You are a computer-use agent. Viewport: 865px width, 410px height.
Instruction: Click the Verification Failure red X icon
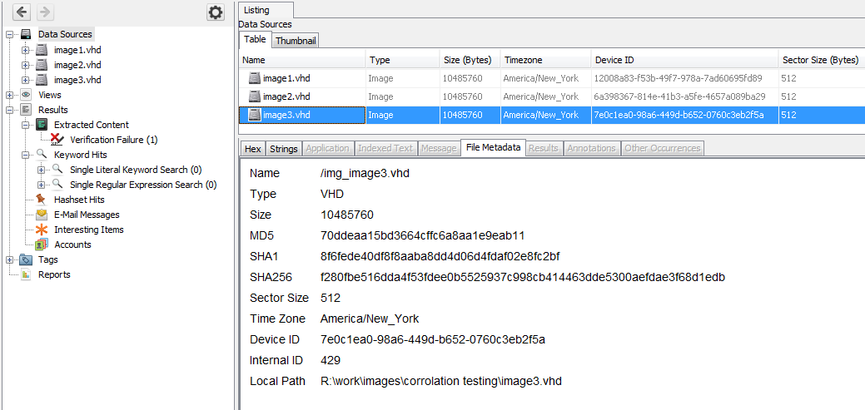(x=57, y=140)
